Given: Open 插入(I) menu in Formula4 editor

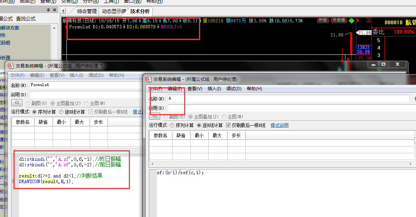Looking at the screenshot, I should [x=77, y=75].
